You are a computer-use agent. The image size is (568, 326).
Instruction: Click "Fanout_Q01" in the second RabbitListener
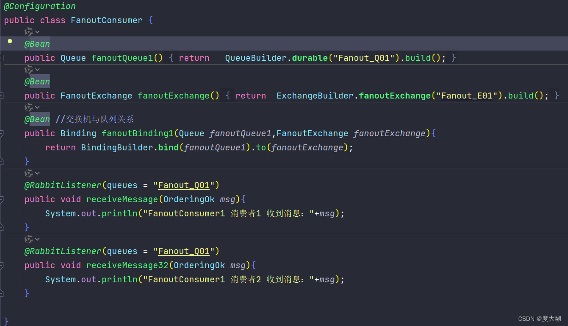[184, 251]
